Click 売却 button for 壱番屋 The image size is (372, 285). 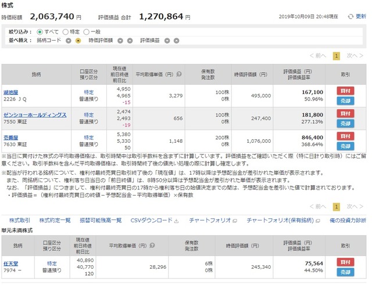(345, 146)
